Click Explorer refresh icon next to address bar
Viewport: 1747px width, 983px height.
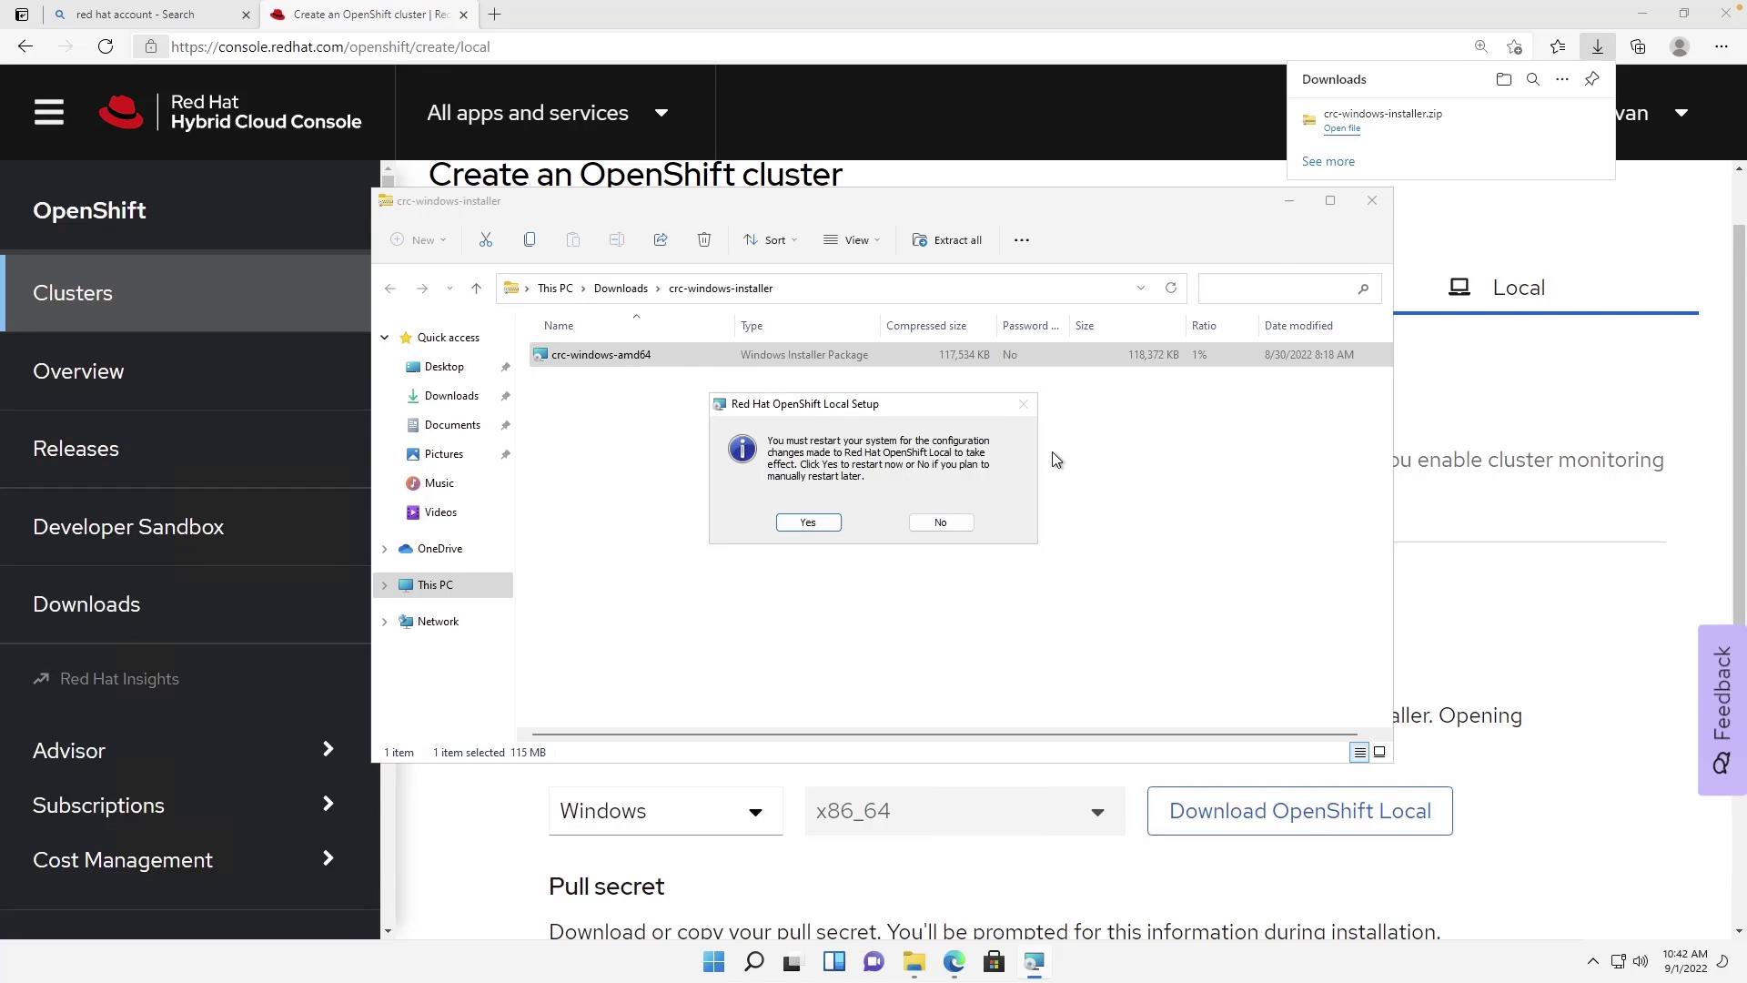click(x=1171, y=289)
